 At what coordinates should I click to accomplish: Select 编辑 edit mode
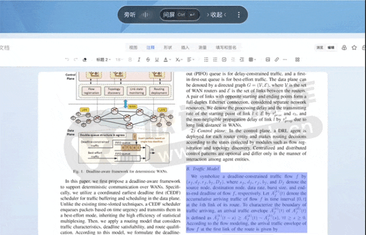click(331, 47)
